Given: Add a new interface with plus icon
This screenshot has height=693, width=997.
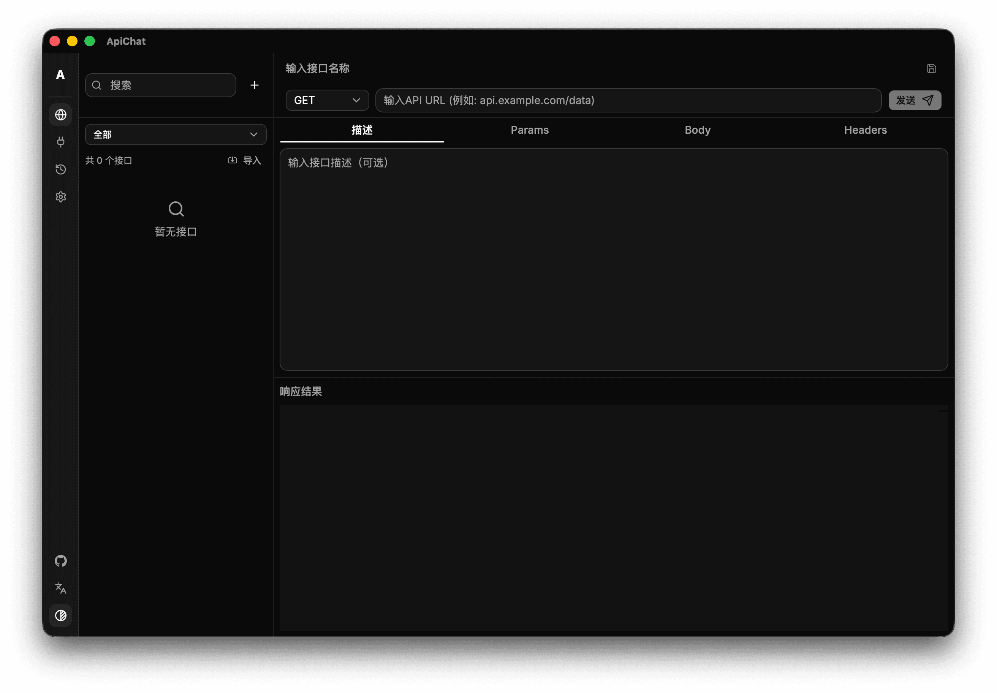Looking at the screenshot, I should click(255, 85).
